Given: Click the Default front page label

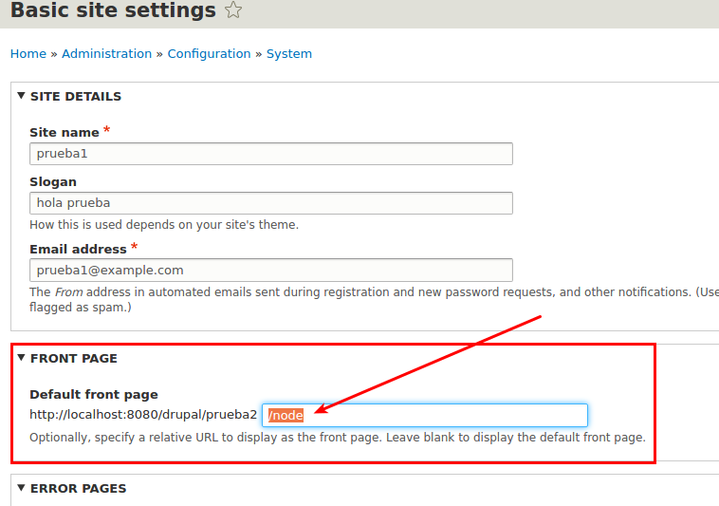Looking at the screenshot, I should tap(93, 394).
